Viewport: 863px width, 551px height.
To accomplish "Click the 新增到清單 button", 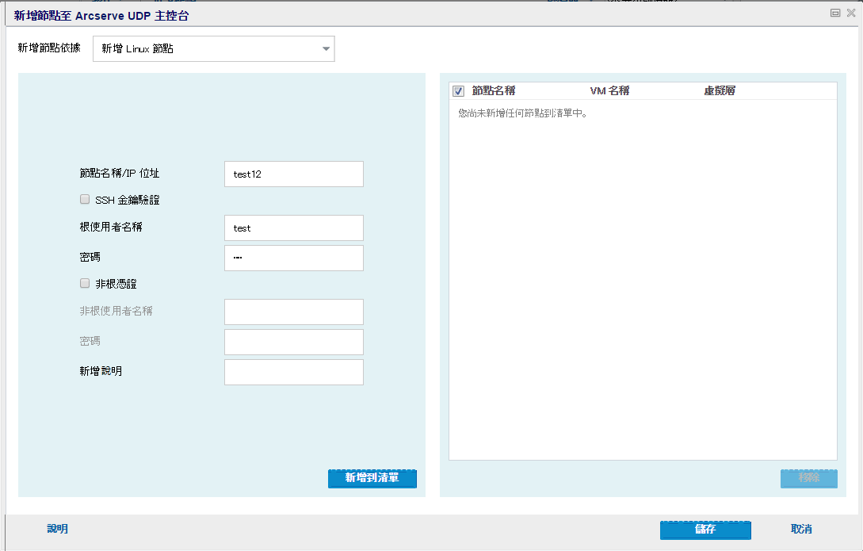I will 372,478.
